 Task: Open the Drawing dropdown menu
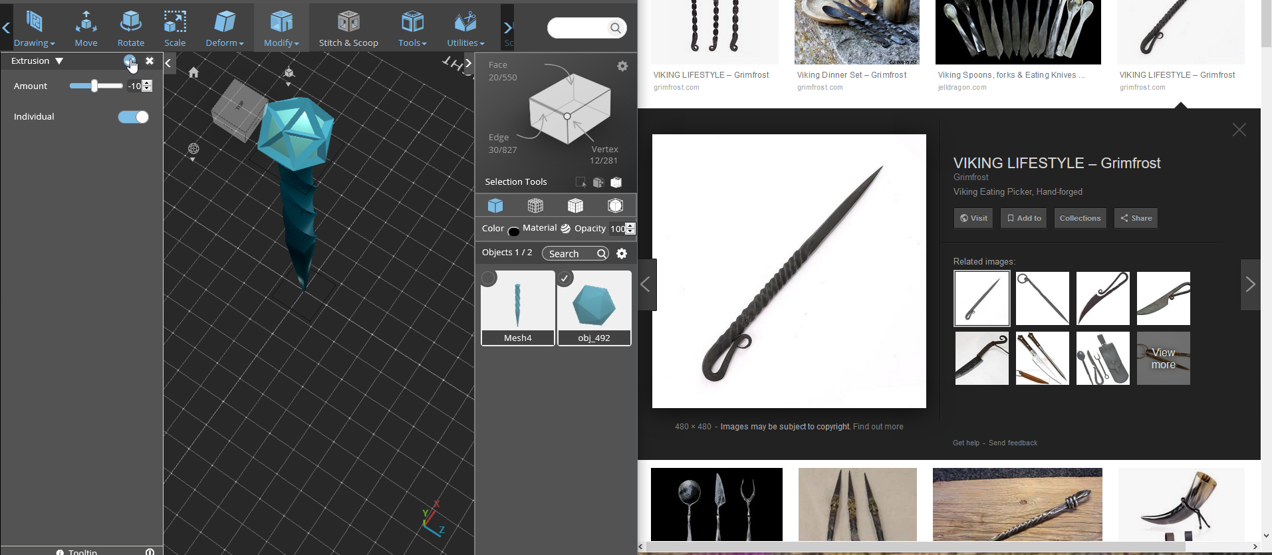pos(35,28)
